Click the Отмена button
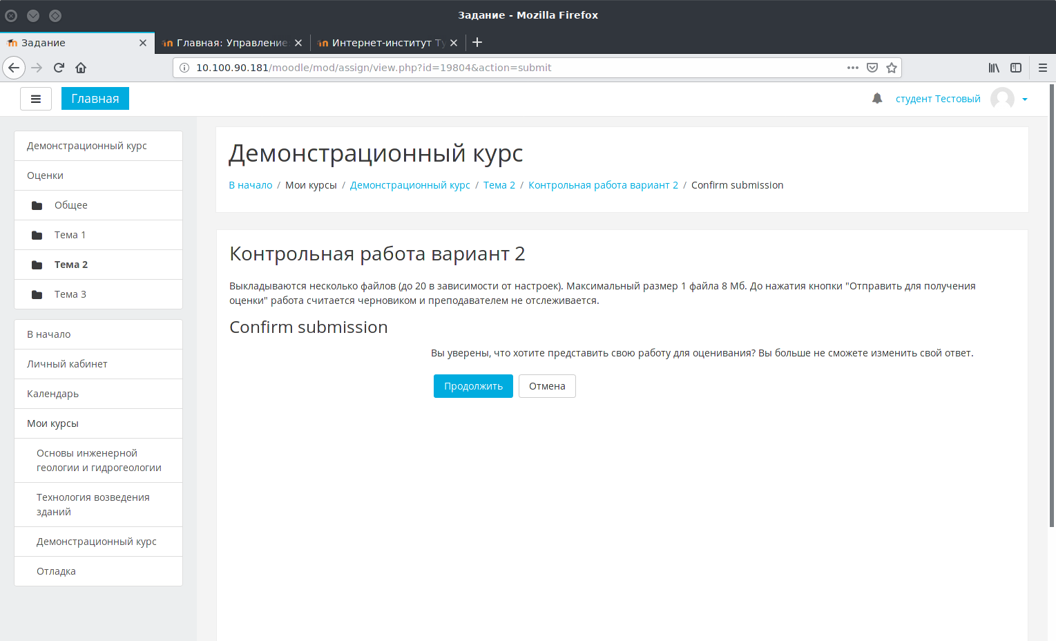 [547, 386]
